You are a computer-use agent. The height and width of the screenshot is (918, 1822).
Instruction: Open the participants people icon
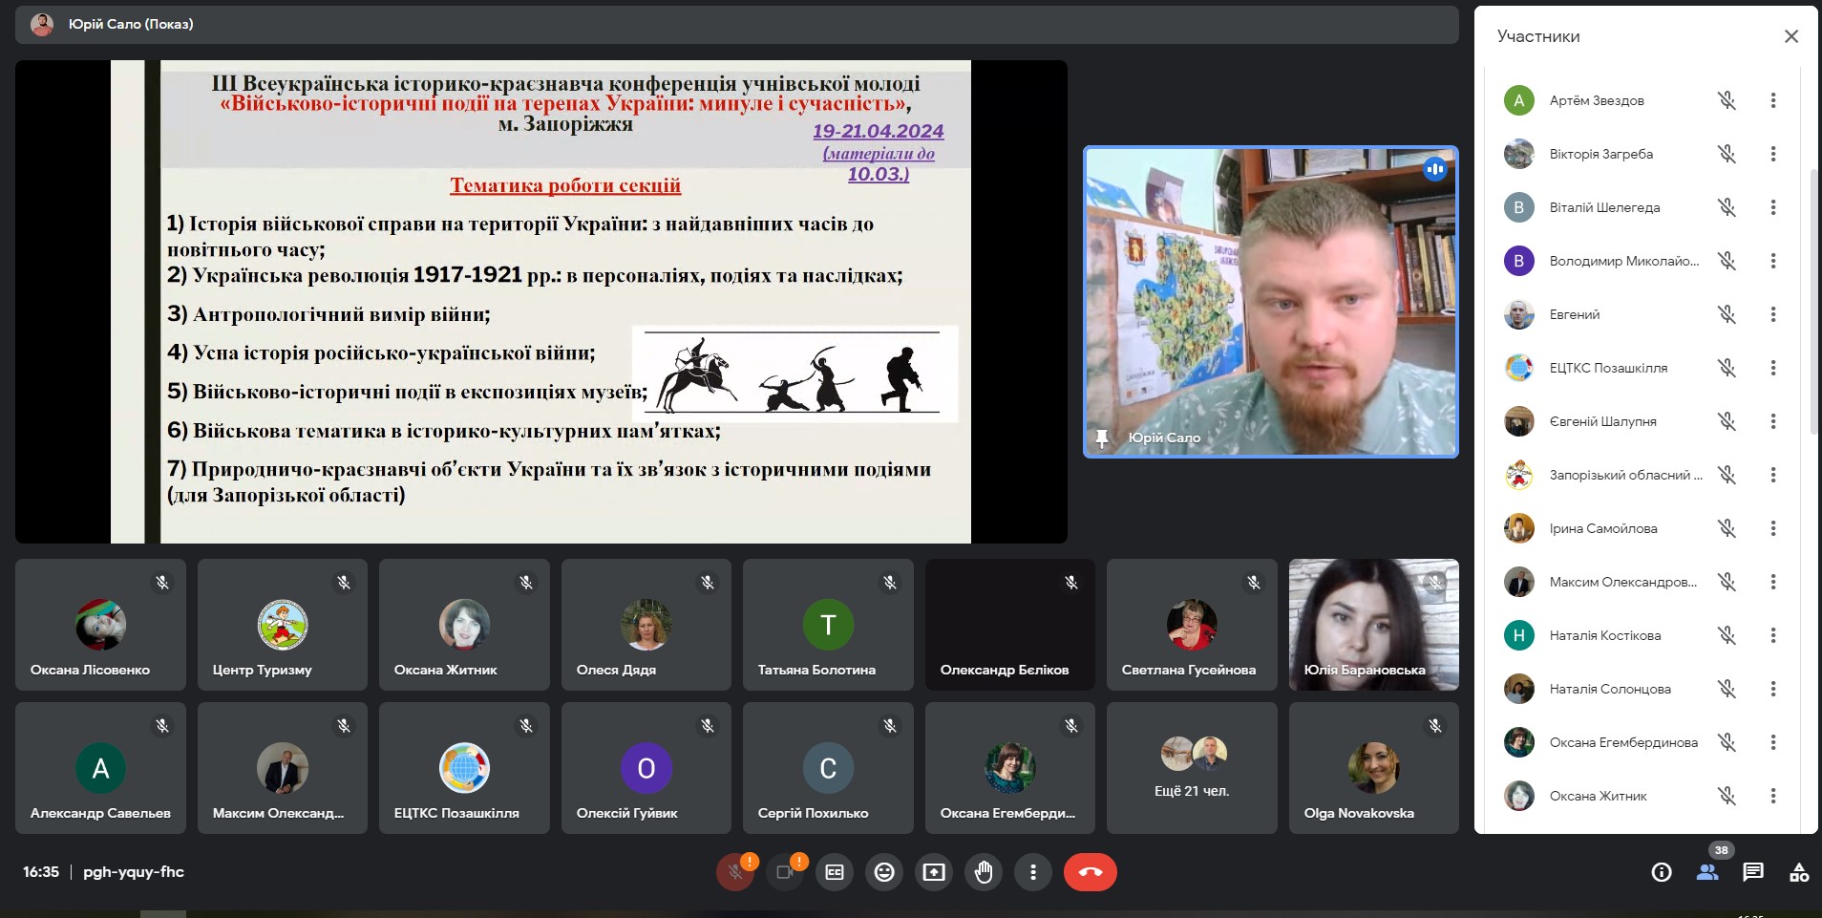[x=1707, y=872]
